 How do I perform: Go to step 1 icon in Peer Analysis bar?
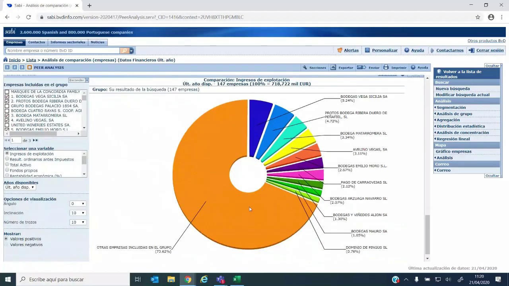pyautogui.click(x=8, y=68)
